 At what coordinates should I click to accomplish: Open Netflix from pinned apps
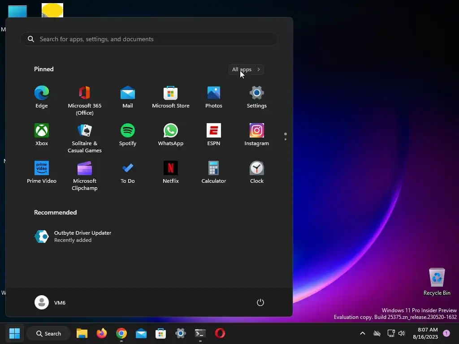click(171, 172)
